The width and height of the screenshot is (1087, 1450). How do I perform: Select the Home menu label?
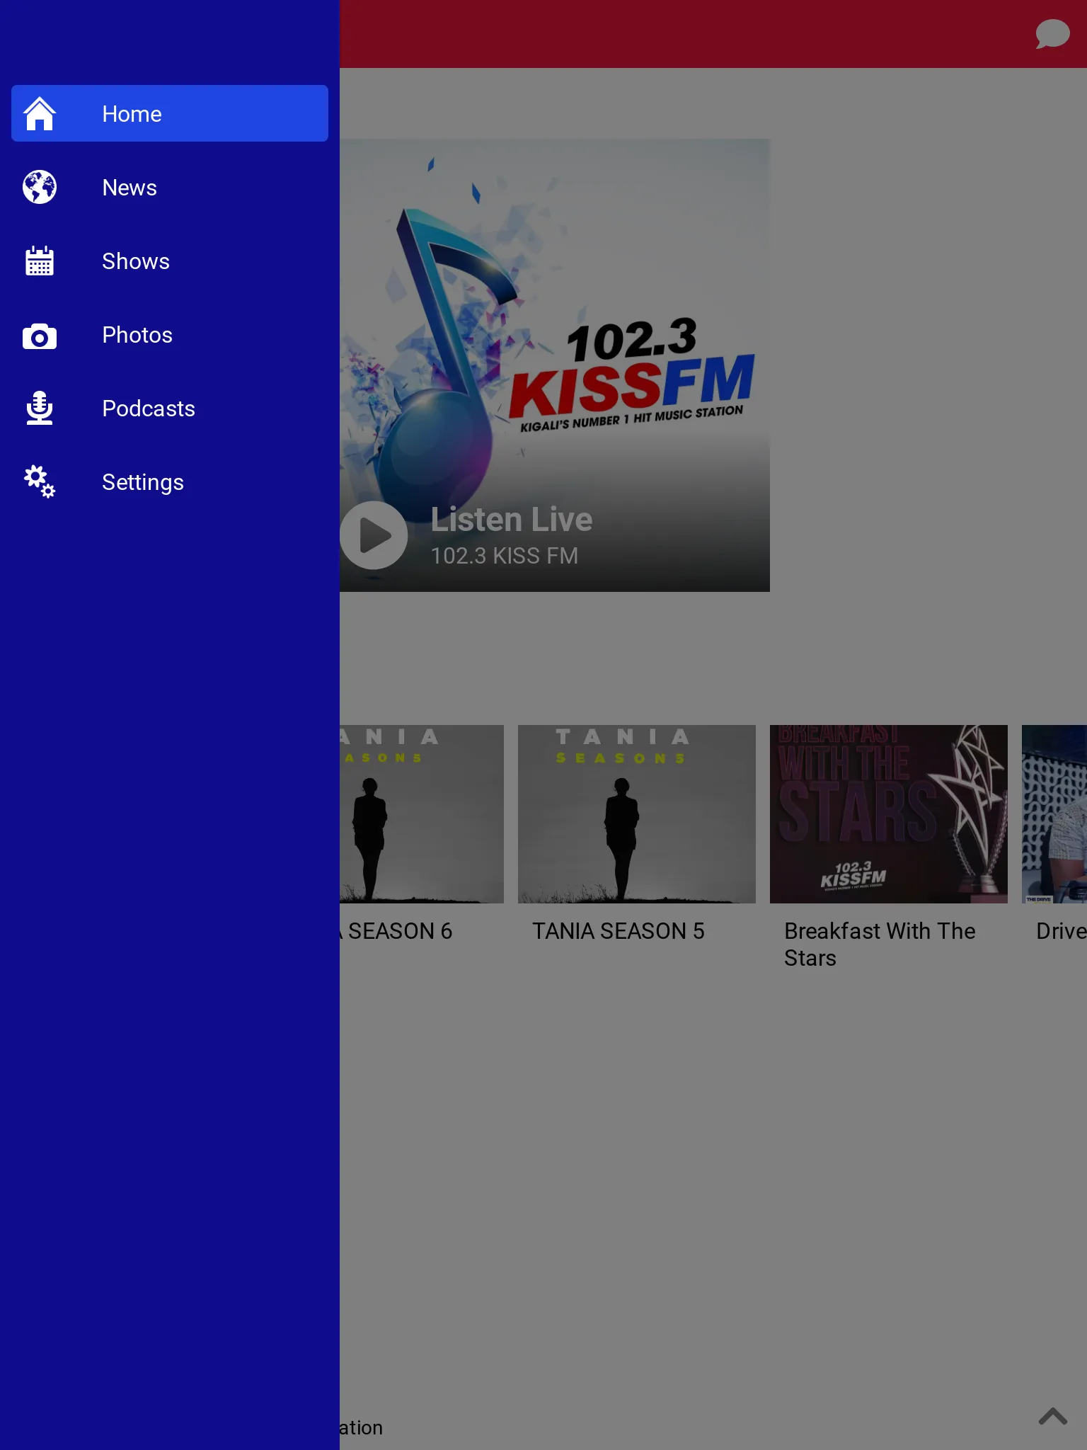click(x=132, y=114)
